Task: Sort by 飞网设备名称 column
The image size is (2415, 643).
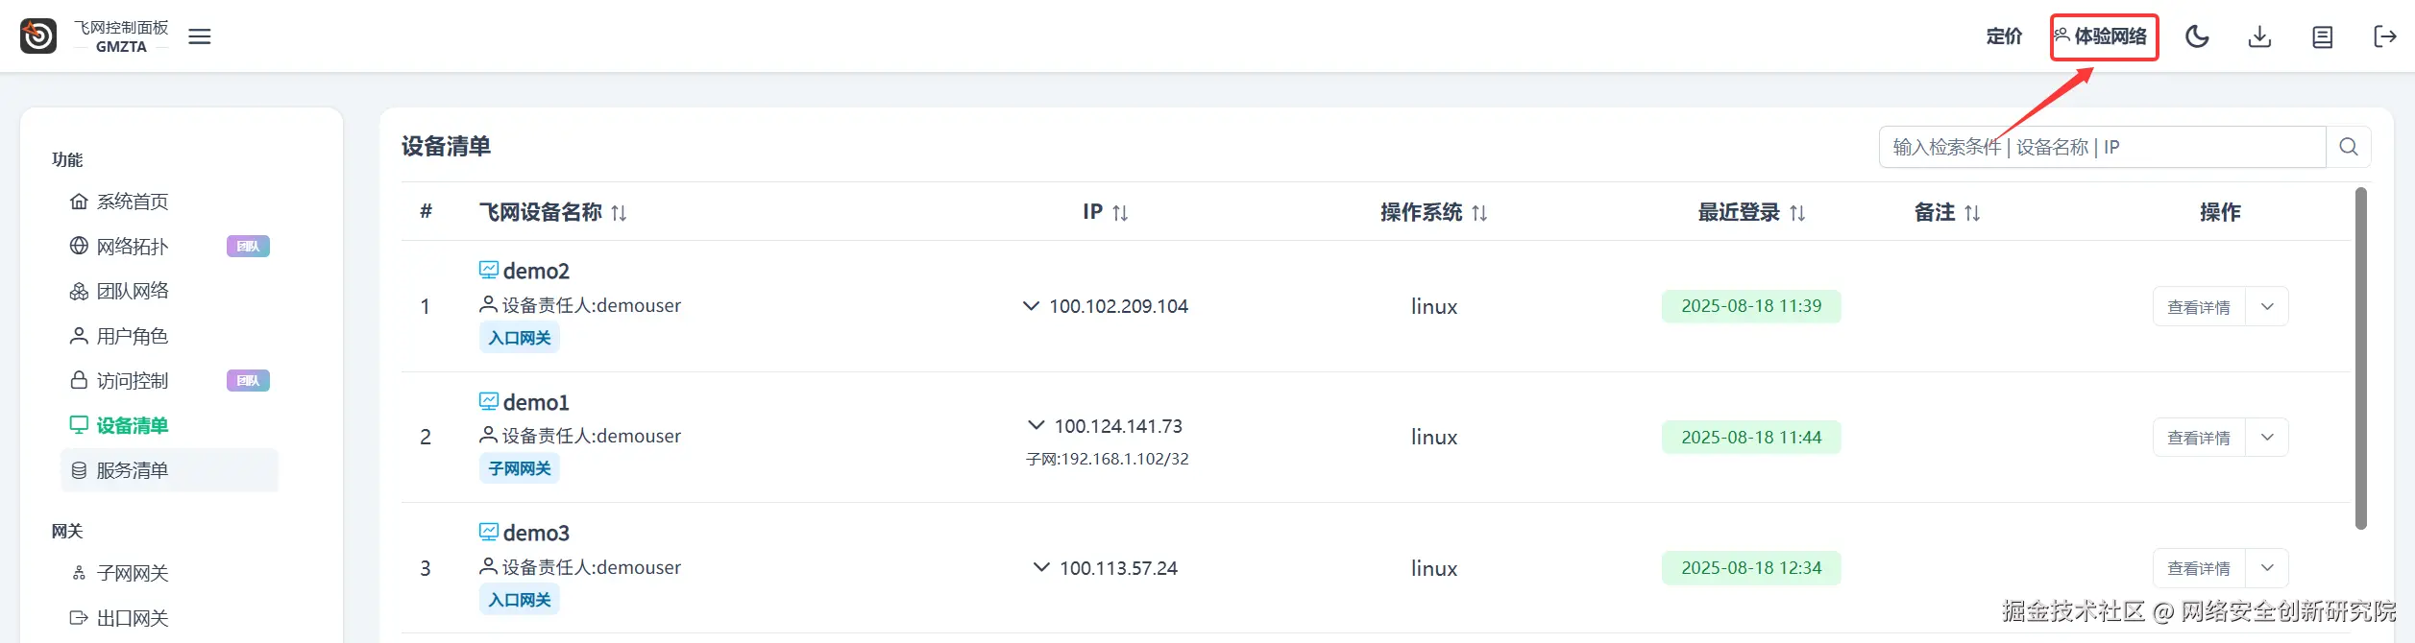Action: 619,213
